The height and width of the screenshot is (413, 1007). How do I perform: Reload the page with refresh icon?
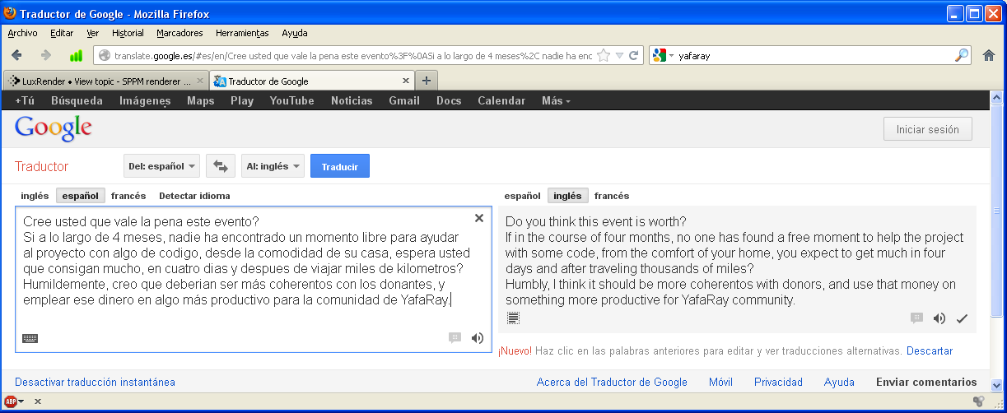click(634, 56)
